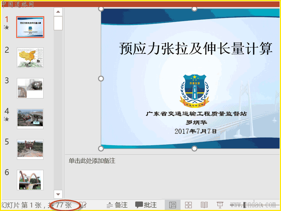
Task: Click the animation star icon under slide 1
Action: [x=6, y=27]
